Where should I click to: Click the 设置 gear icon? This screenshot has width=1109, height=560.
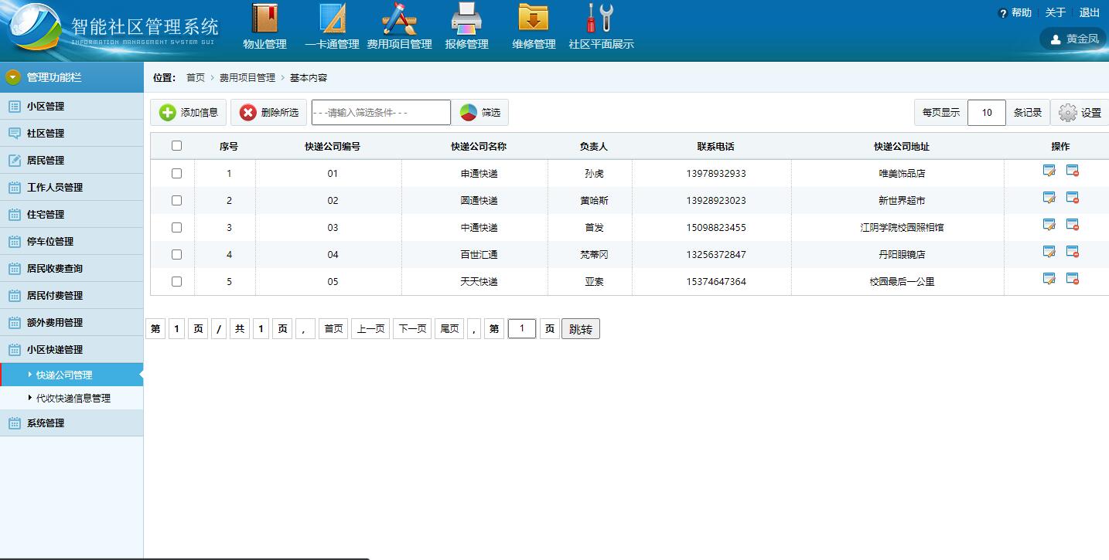pyautogui.click(x=1068, y=113)
